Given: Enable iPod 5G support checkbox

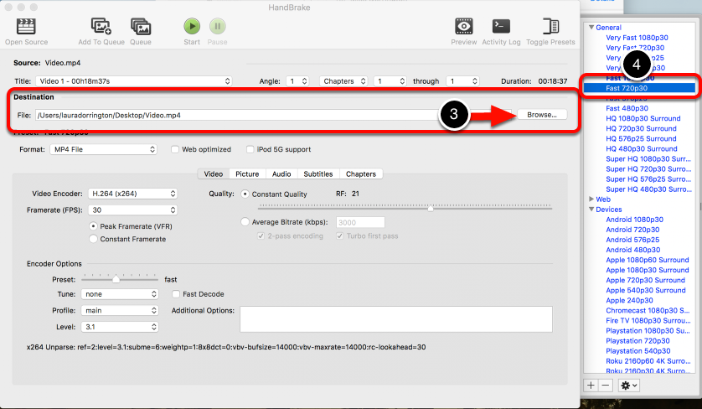Looking at the screenshot, I should tap(250, 149).
